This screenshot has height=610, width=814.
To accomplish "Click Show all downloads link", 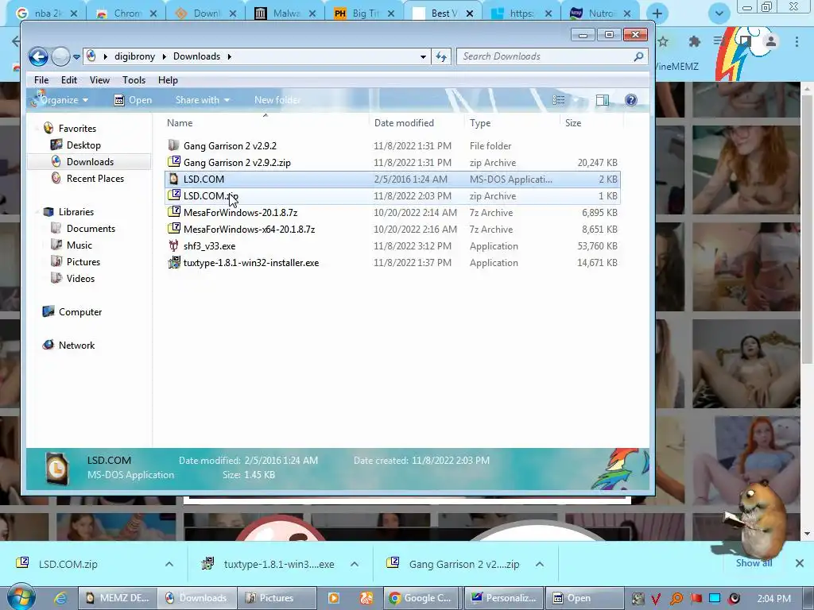I will 754,563.
